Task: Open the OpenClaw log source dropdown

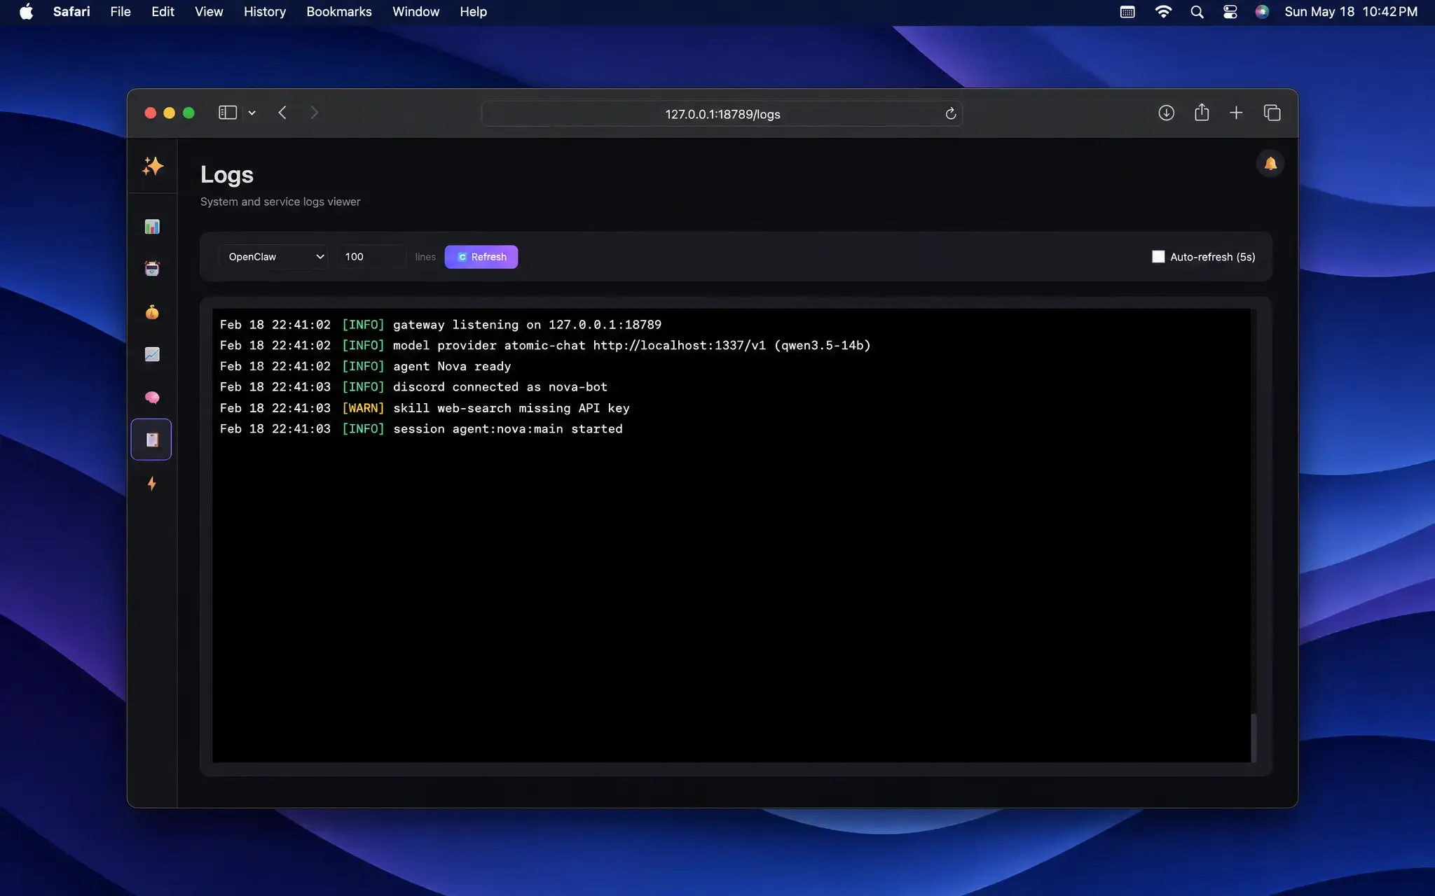Action: click(x=273, y=257)
